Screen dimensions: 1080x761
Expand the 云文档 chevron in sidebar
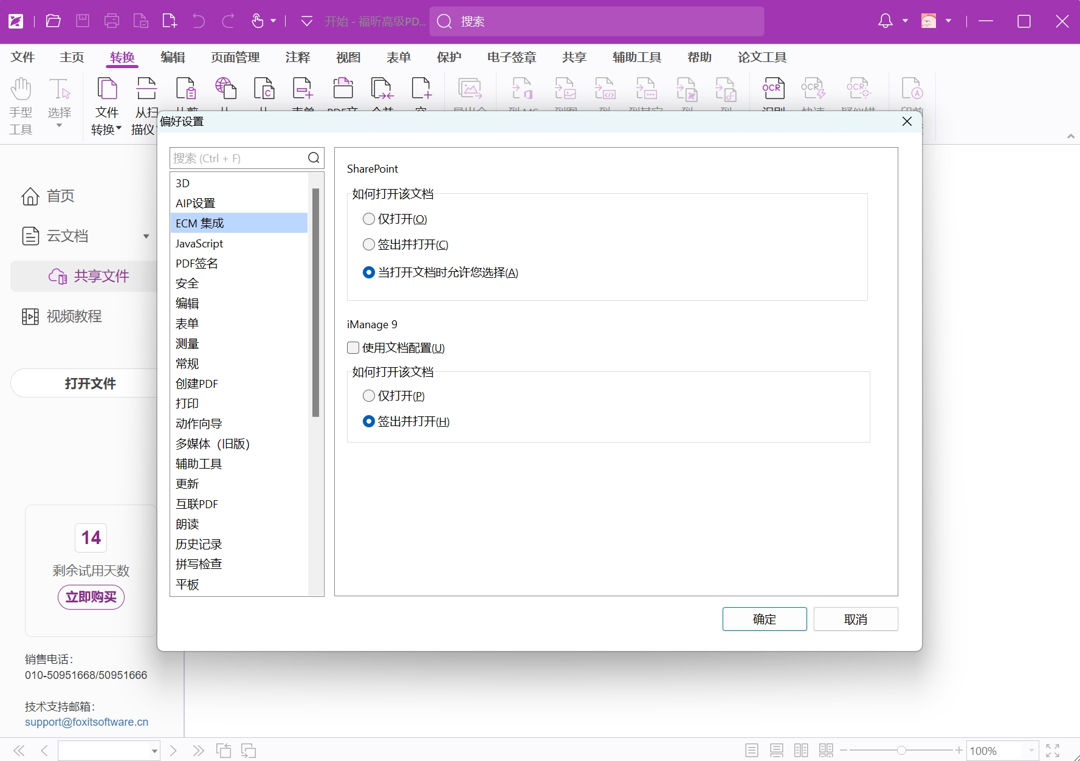click(146, 236)
